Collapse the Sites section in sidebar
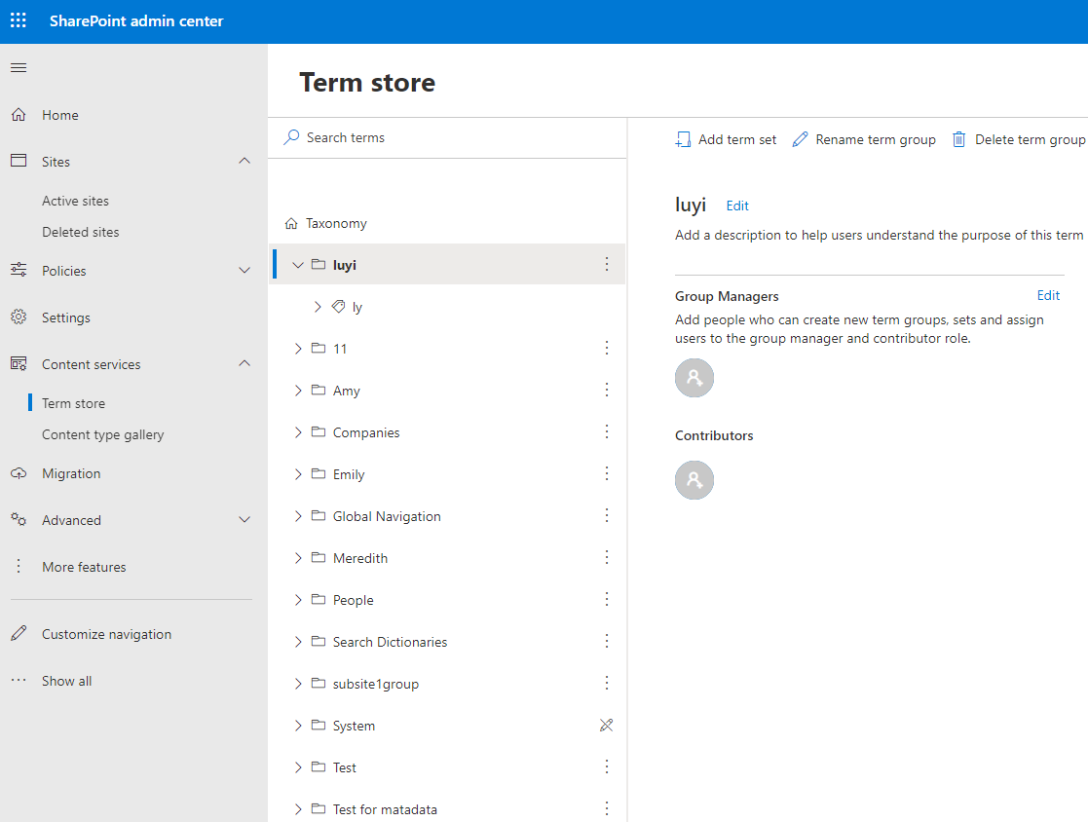The image size is (1088, 822). (x=244, y=161)
